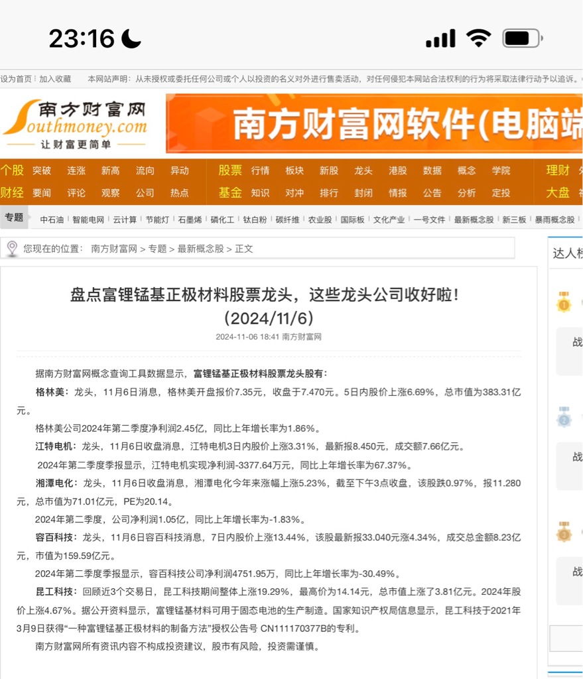Open the 节能灯 topic link
This screenshot has width=583, height=679.
[157, 220]
